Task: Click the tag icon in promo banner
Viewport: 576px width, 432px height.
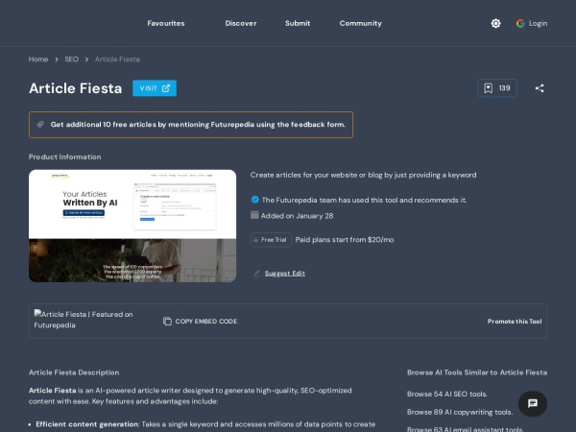Action: (x=40, y=125)
